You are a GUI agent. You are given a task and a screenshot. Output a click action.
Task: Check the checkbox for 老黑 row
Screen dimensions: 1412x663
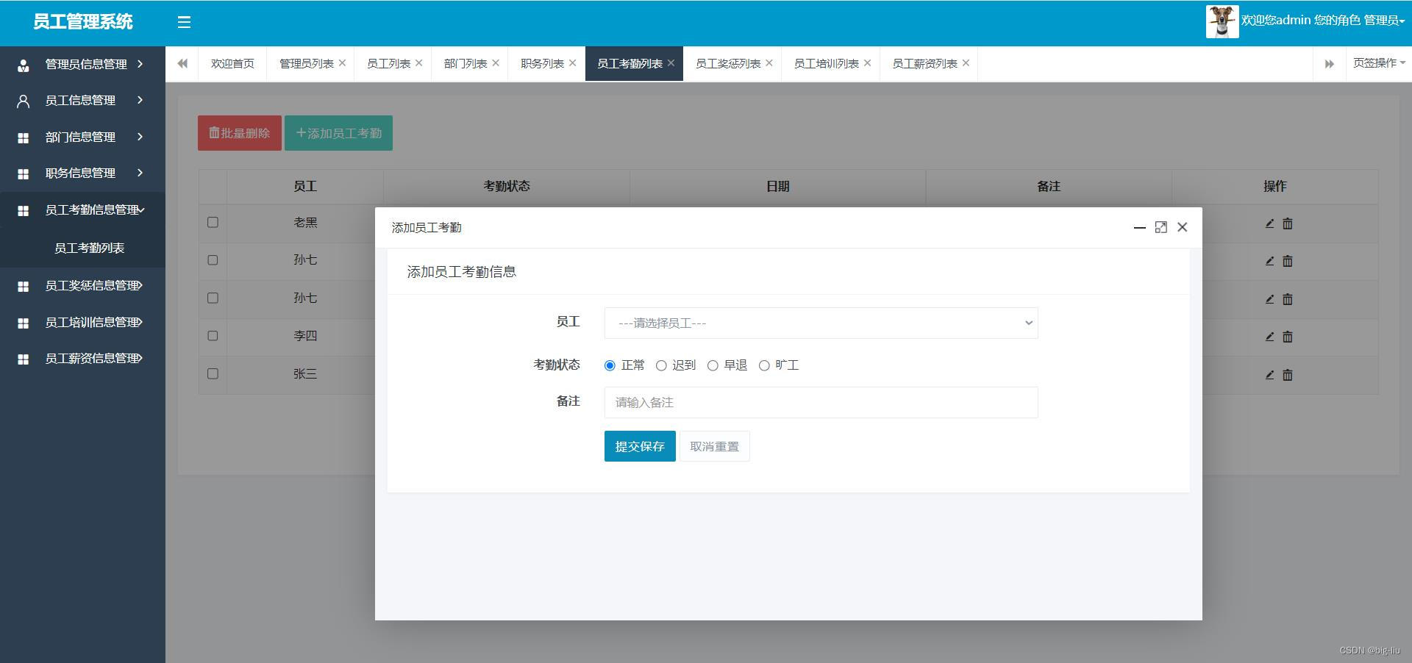click(213, 222)
